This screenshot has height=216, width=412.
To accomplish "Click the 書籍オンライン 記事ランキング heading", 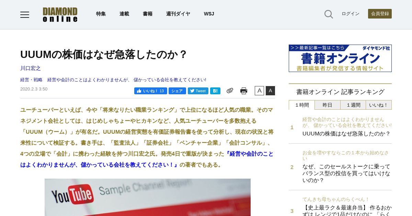I will click(x=340, y=92).
